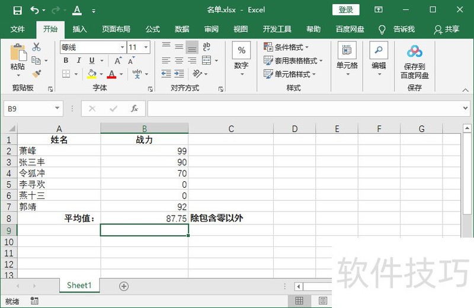Undo the last action
The width and height of the screenshot is (474, 308).
tap(34, 11)
